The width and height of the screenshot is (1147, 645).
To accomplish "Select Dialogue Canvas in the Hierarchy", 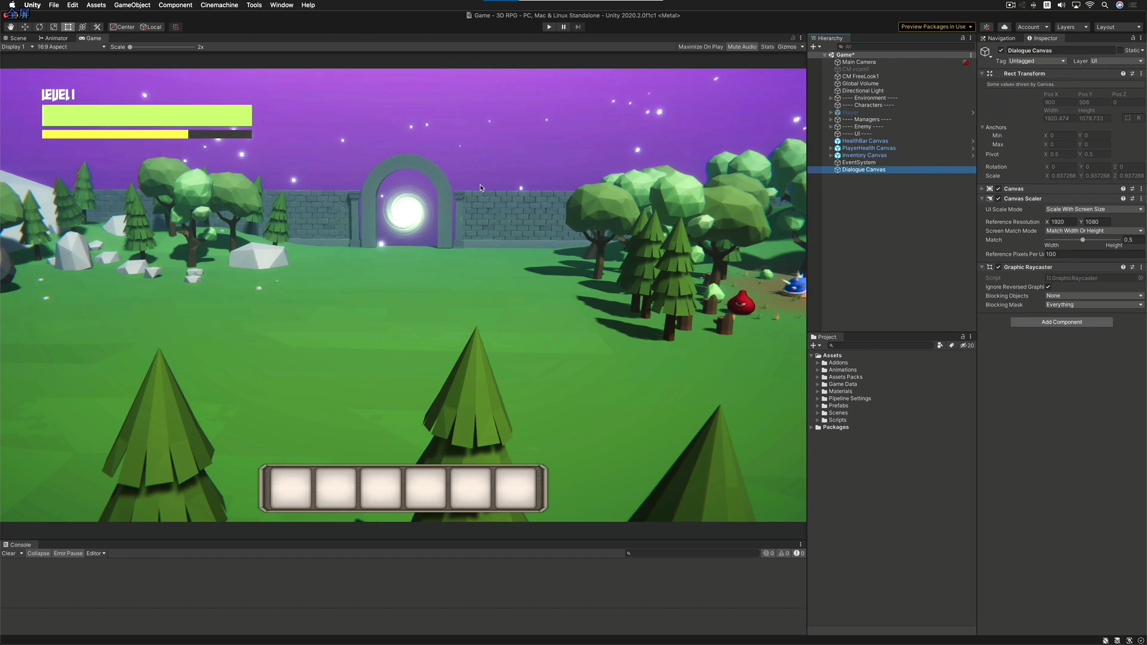I will tap(864, 170).
